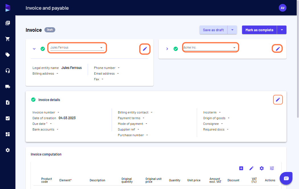Click the AV user avatar
299x189 pixels.
(282, 8)
